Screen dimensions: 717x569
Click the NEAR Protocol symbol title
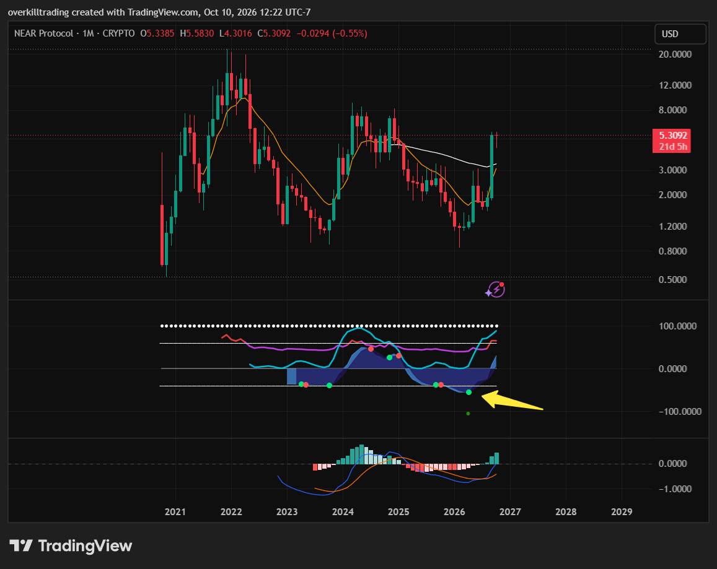tap(43, 33)
